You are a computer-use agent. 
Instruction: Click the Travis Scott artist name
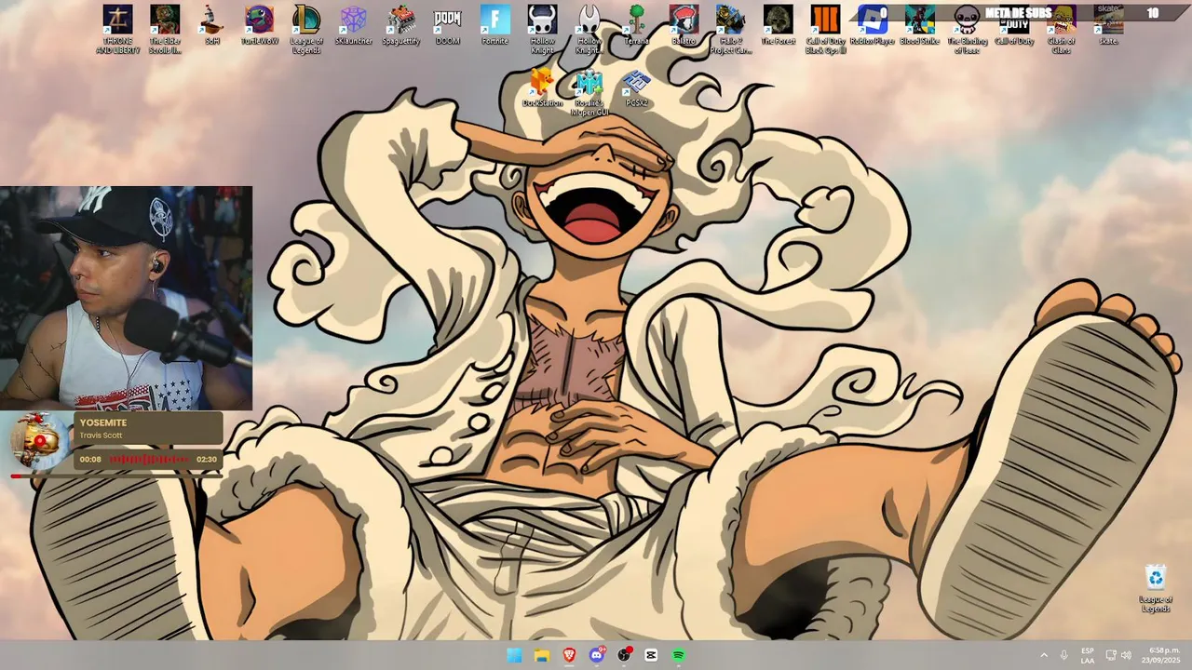pyautogui.click(x=101, y=435)
